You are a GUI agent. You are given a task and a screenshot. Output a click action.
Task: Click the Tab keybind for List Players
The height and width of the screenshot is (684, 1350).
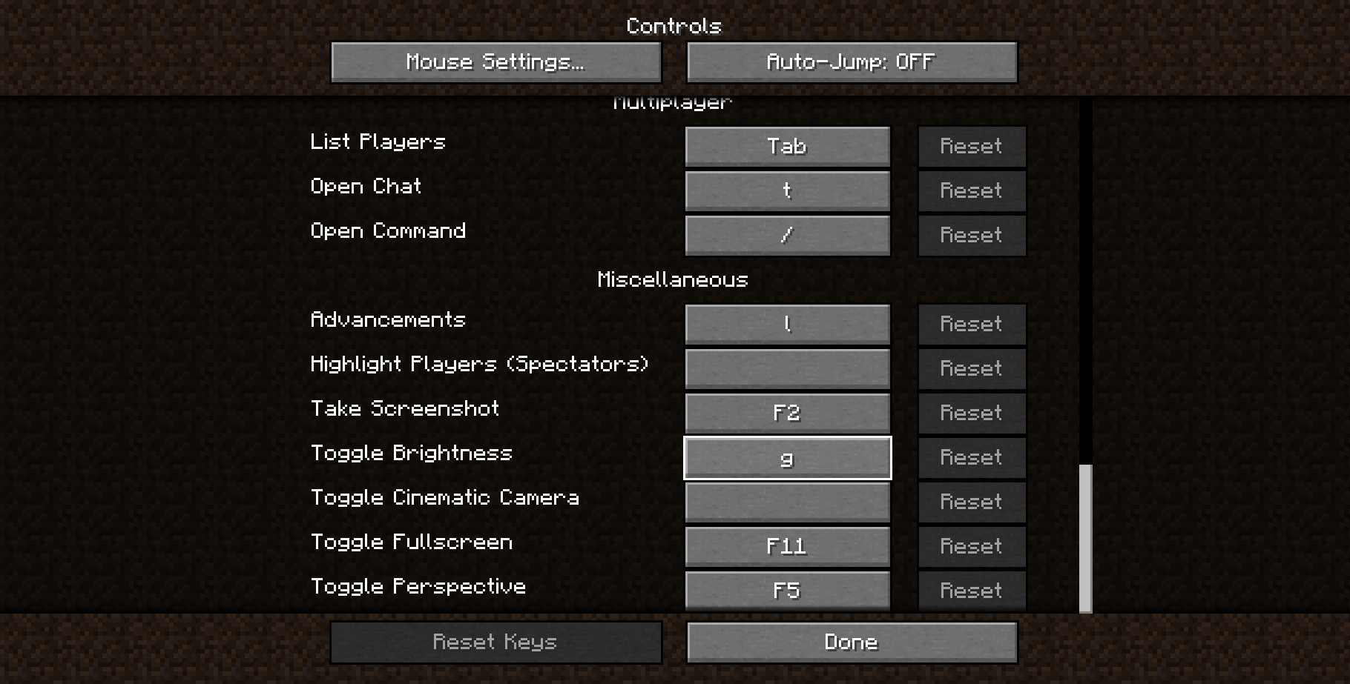(787, 146)
